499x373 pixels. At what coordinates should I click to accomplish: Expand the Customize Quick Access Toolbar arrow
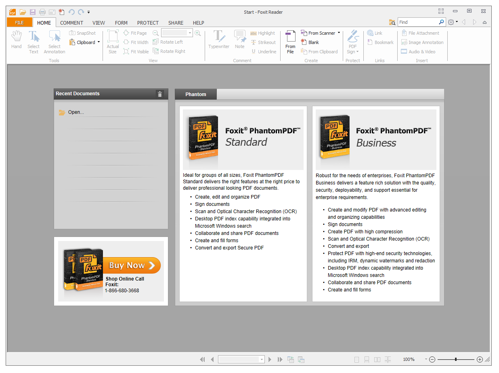88,12
